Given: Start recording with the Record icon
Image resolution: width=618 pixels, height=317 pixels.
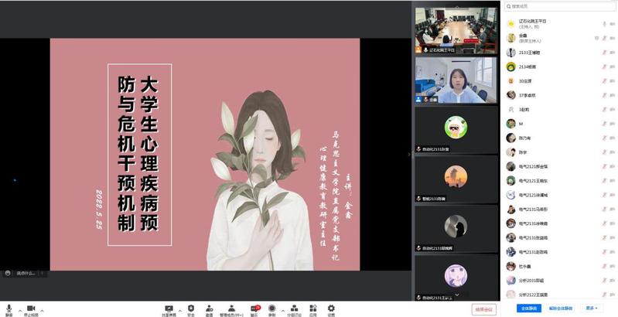Looking at the screenshot, I should [x=272, y=309].
